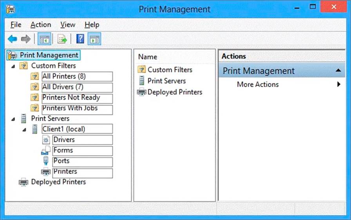Click Deployed Printers icon in tree
The height and width of the screenshot is (220, 351).
24,182
